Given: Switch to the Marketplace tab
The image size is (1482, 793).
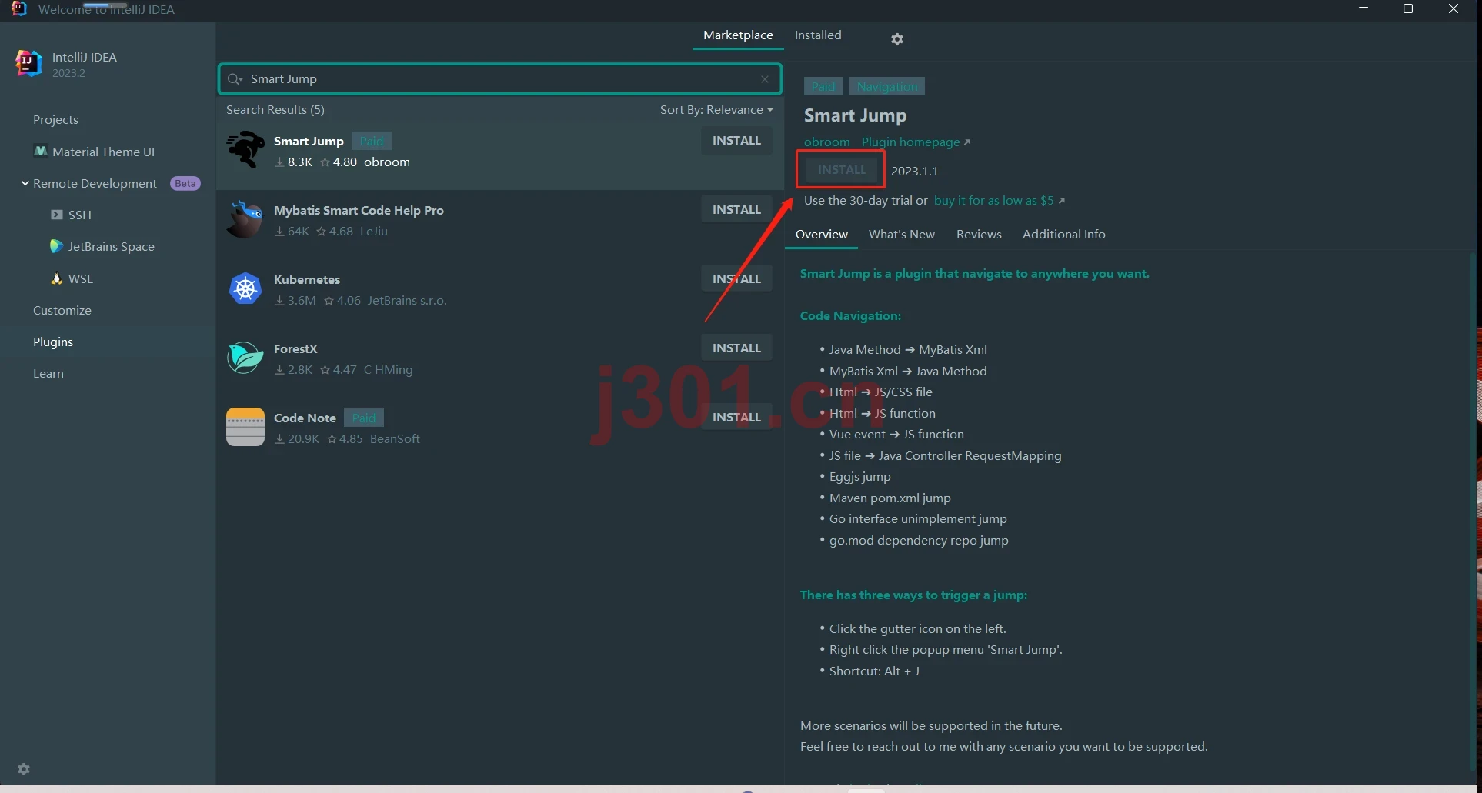Looking at the screenshot, I should pos(738,35).
